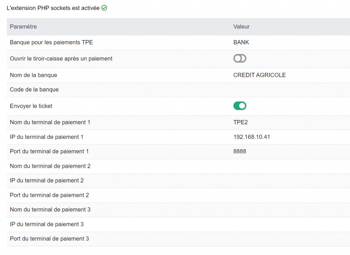
Task: Click the PHP sockets extension status text
Action: click(x=53, y=8)
